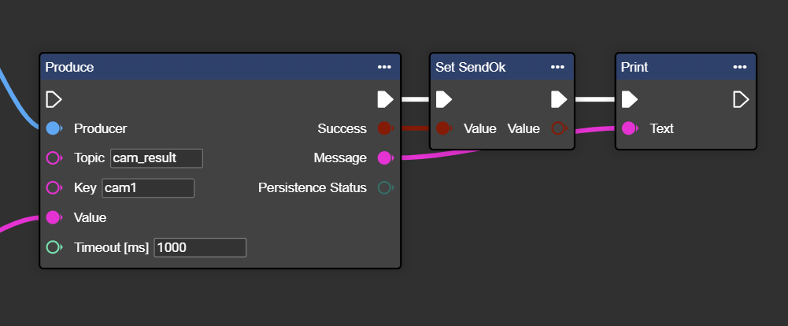Click the Timeout field showing 1000
788x326 pixels.
click(200, 247)
